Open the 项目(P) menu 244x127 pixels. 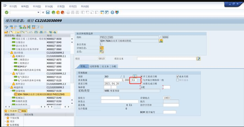(x=13, y=6)
